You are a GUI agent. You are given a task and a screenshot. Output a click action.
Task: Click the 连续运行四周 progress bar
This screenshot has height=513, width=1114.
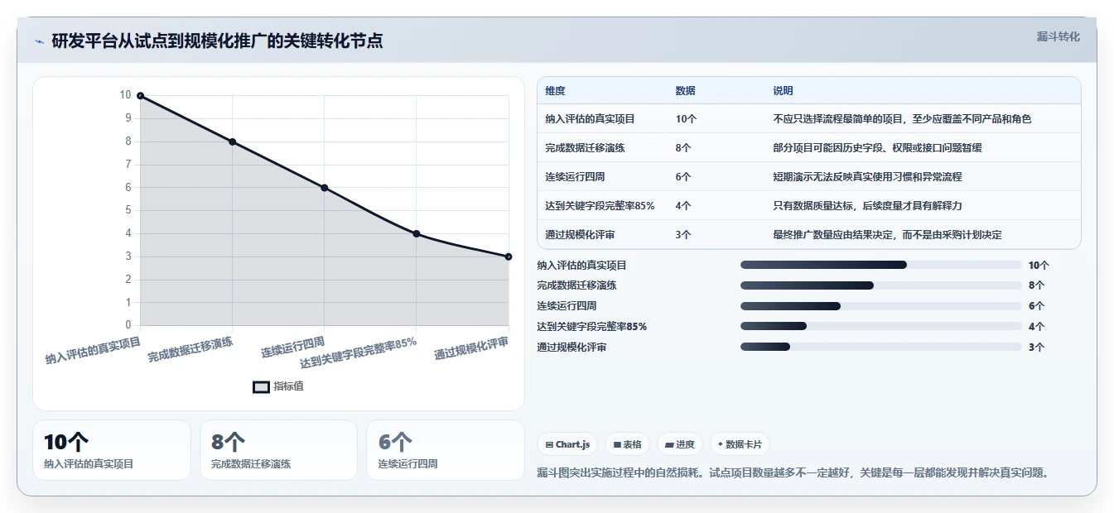(881, 306)
